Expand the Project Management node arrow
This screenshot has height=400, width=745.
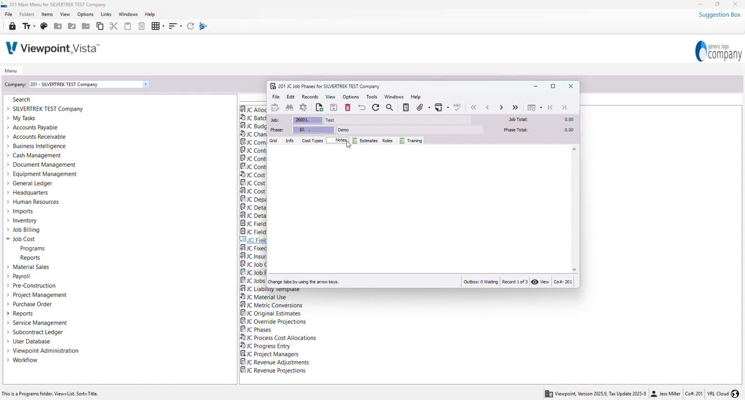tap(8, 295)
